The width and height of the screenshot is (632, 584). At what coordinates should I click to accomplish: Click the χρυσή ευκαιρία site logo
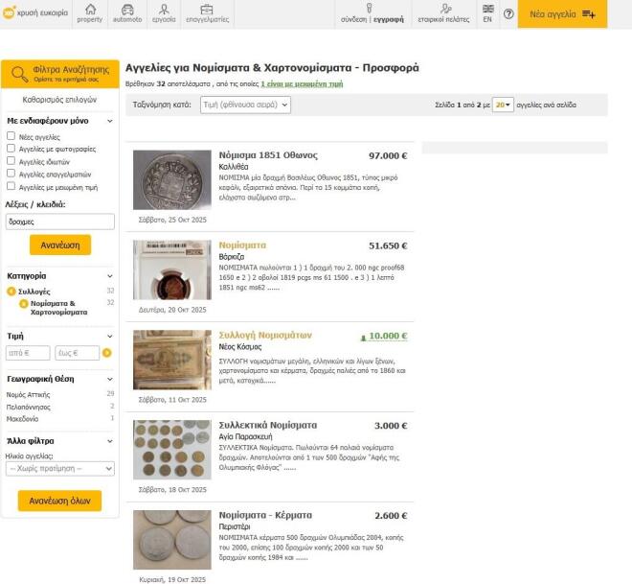coord(34,14)
